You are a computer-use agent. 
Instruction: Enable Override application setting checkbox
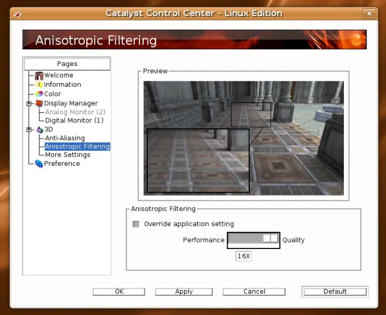136,224
